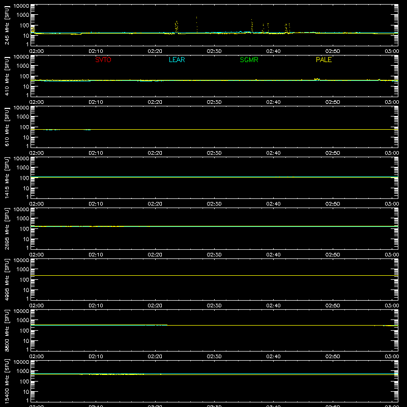
Task: Click the flat yellow flux line in 4995 MHz plot
Action: point(214,275)
